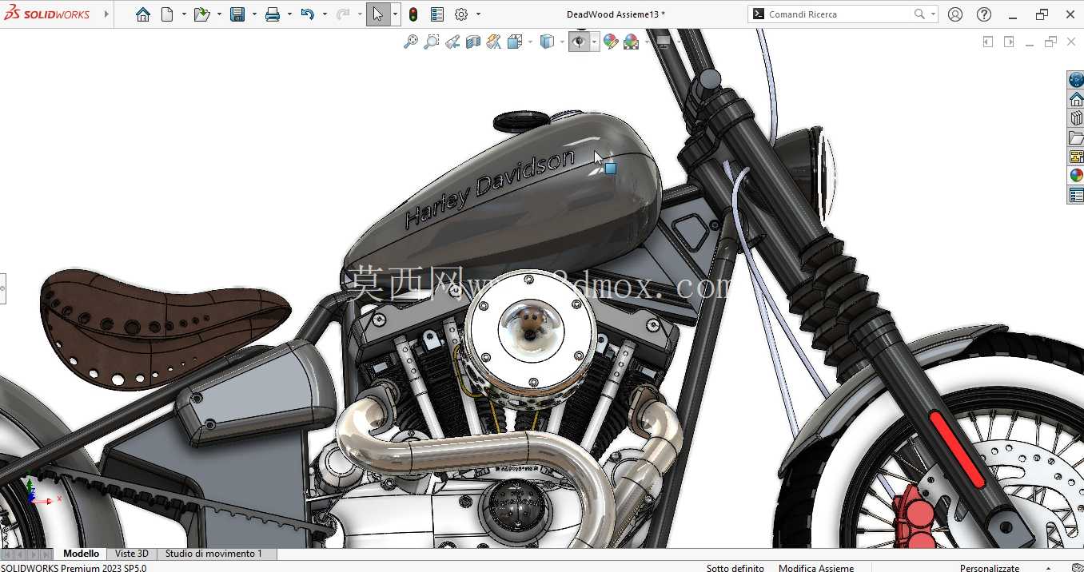
Task: Click Modifica Assieme in status bar
Action: (816, 568)
